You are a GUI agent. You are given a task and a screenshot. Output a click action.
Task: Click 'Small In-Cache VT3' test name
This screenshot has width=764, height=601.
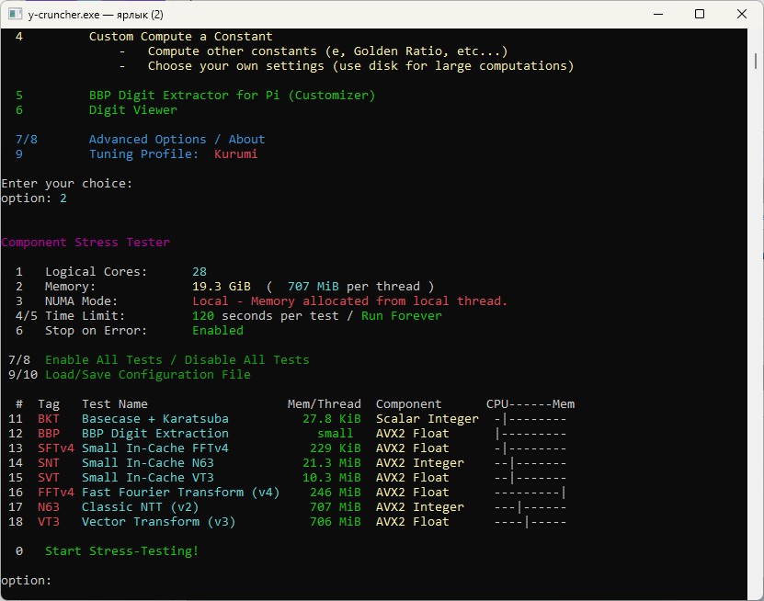148,478
